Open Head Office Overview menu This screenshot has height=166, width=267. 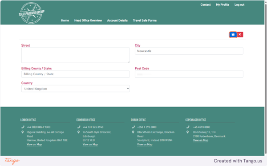[x=88, y=20]
